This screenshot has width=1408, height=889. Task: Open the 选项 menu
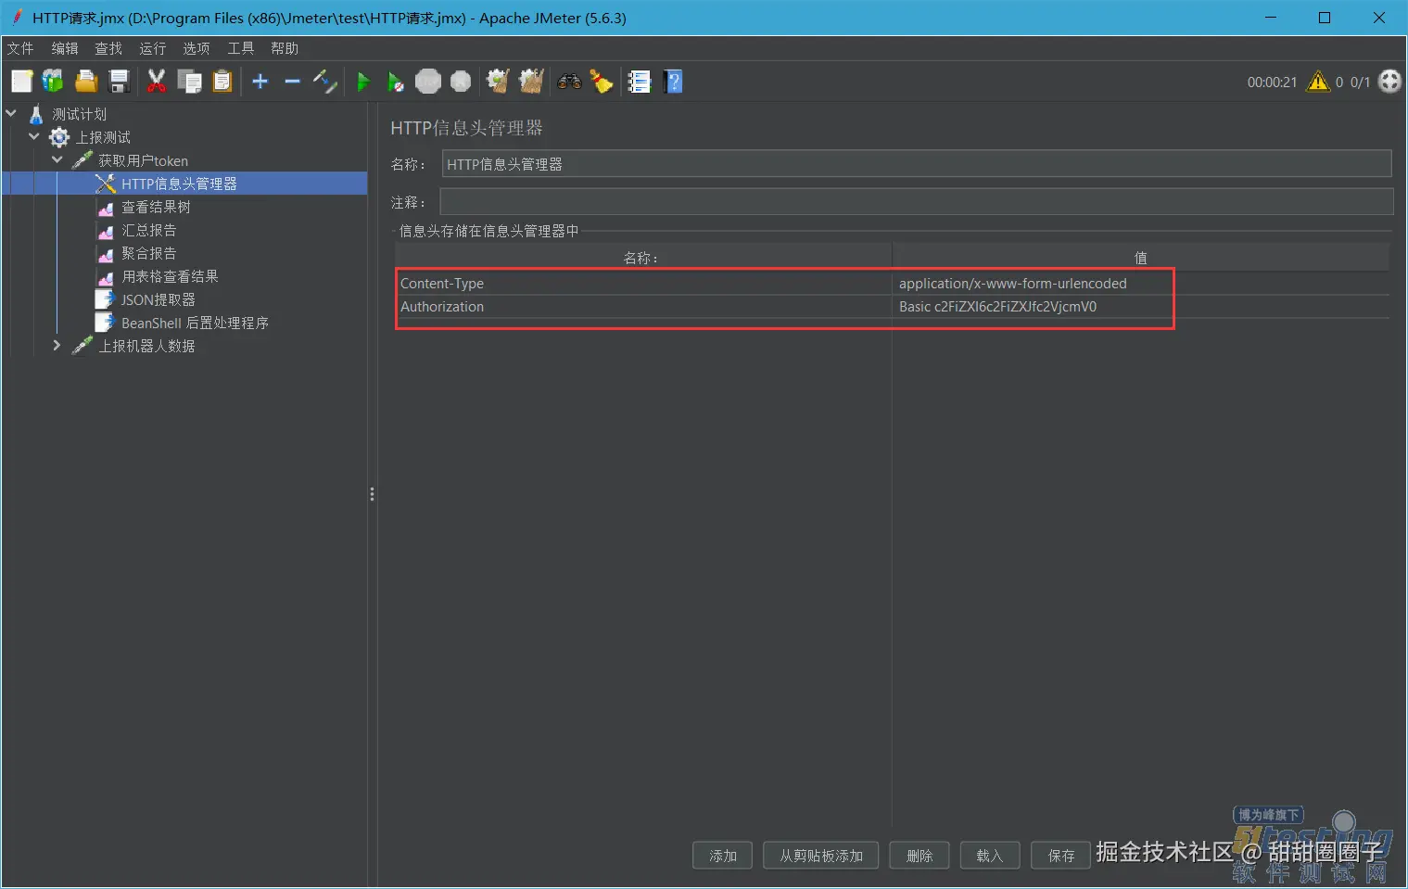click(x=197, y=48)
